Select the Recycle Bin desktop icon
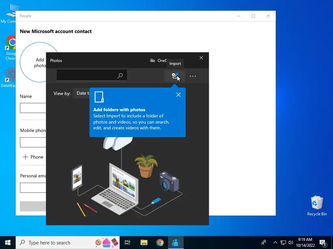 317,206
